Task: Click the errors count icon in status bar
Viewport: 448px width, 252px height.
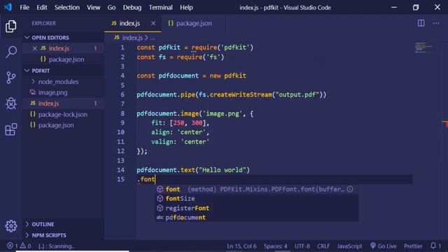Action: (x=10, y=246)
